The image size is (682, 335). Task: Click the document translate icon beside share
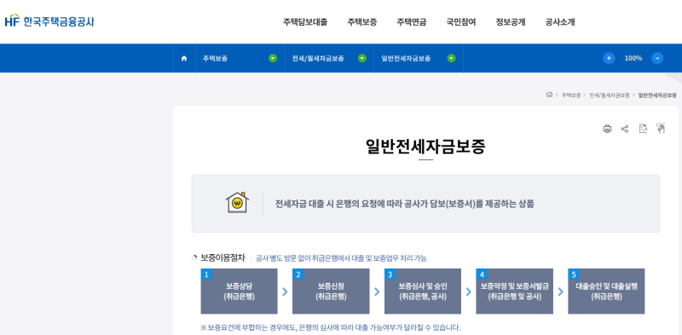click(643, 129)
